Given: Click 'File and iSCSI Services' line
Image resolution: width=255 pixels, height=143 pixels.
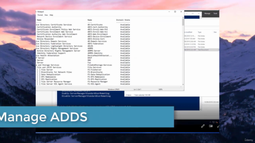Looking at the screenshot, I should pyautogui.click(x=49, y=68).
